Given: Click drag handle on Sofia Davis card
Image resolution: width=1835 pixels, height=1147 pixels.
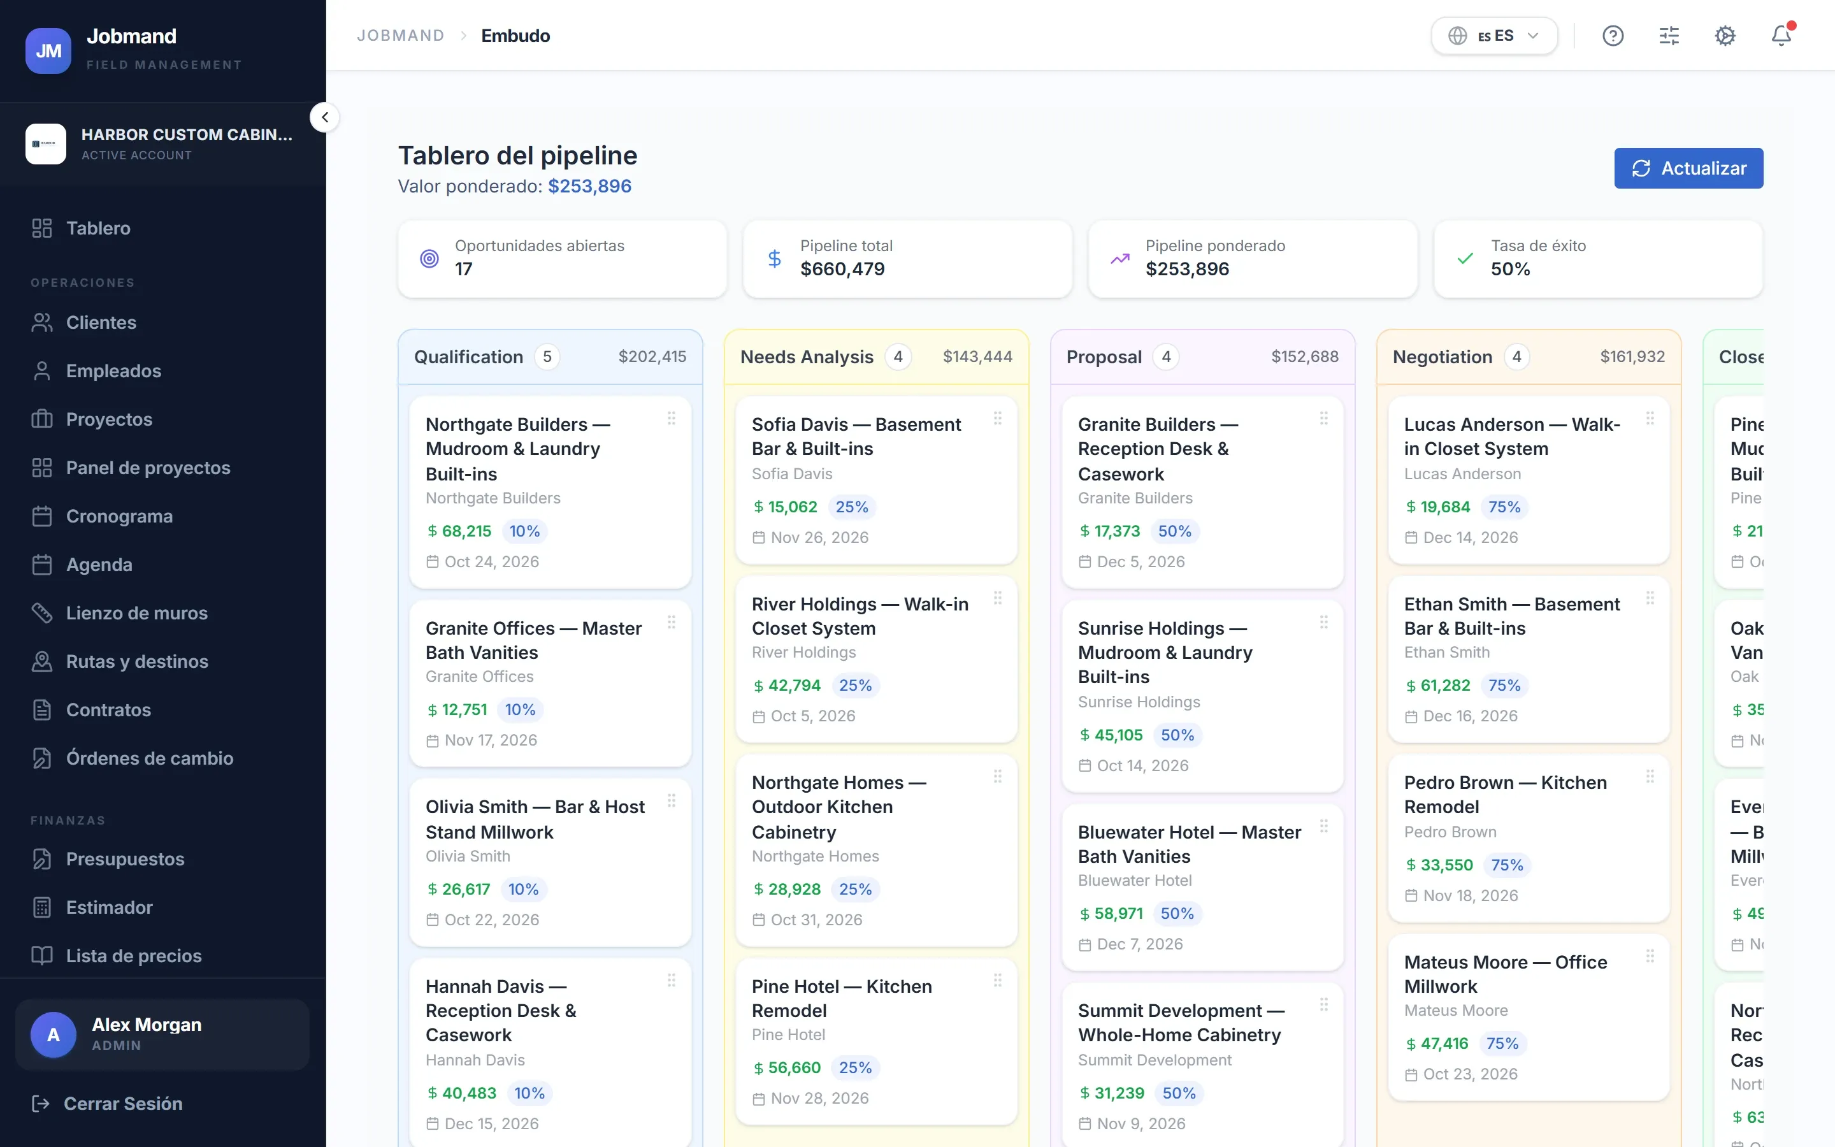Looking at the screenshot, I should (997, 418).
